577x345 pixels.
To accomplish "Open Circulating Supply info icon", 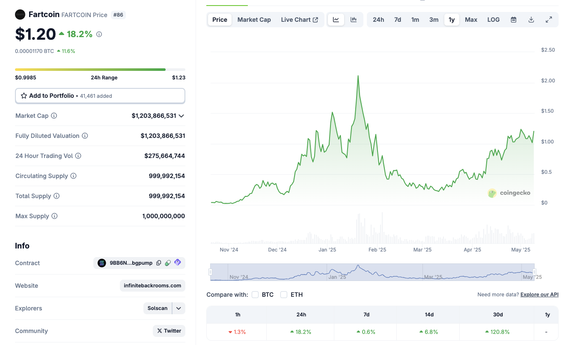I will tap(73, 176).
